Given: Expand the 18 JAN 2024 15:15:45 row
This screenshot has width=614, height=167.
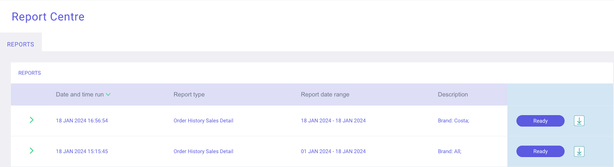Looking at the screenshot, I should 31,151.
